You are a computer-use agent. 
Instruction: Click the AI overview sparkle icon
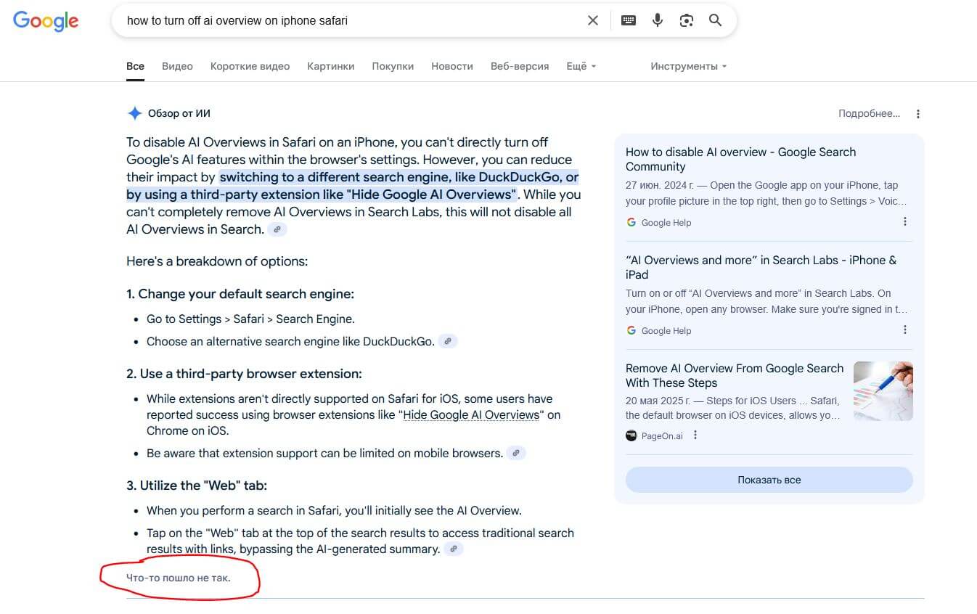134,113
